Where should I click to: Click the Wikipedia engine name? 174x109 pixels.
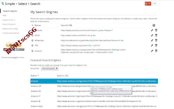click(39, 40)
